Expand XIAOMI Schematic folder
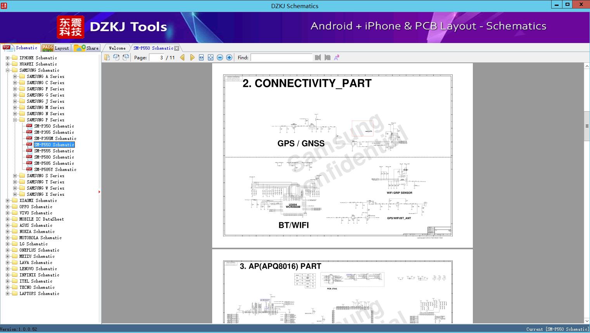 pyautogui.click(x=7, y=200)
